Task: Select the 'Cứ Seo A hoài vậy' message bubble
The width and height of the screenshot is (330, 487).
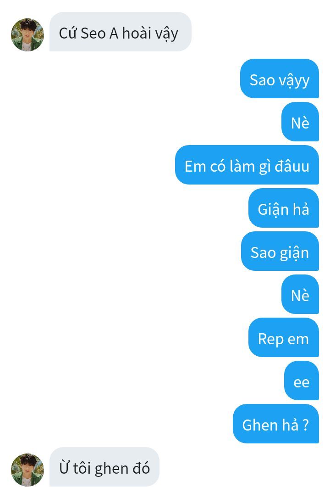Action: click(x=121, y=32)
